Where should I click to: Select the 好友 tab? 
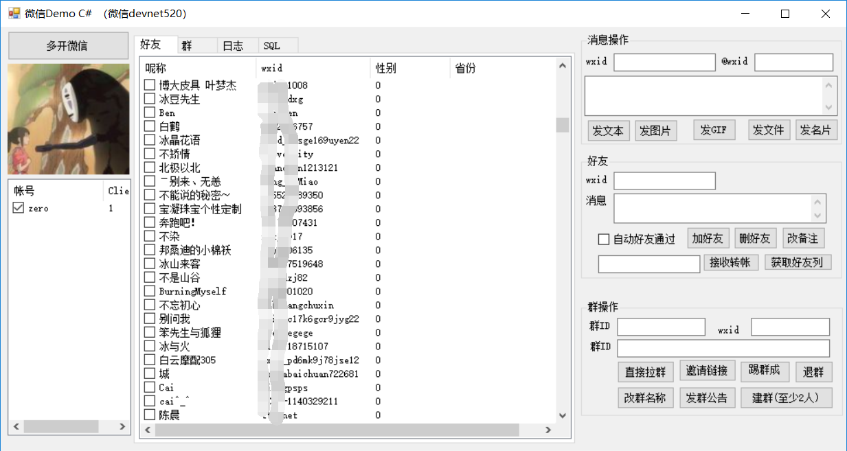[155, 45]
